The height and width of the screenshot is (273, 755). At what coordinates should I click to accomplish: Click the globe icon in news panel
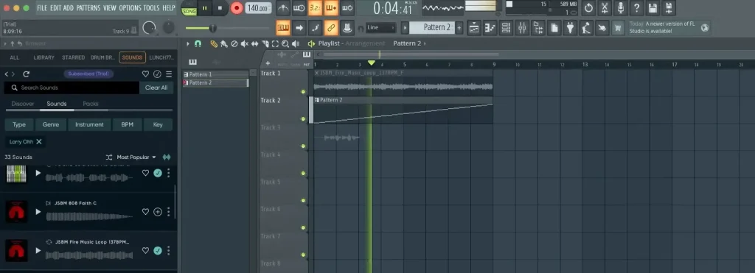pyautogui.click(x=705, y=28)
